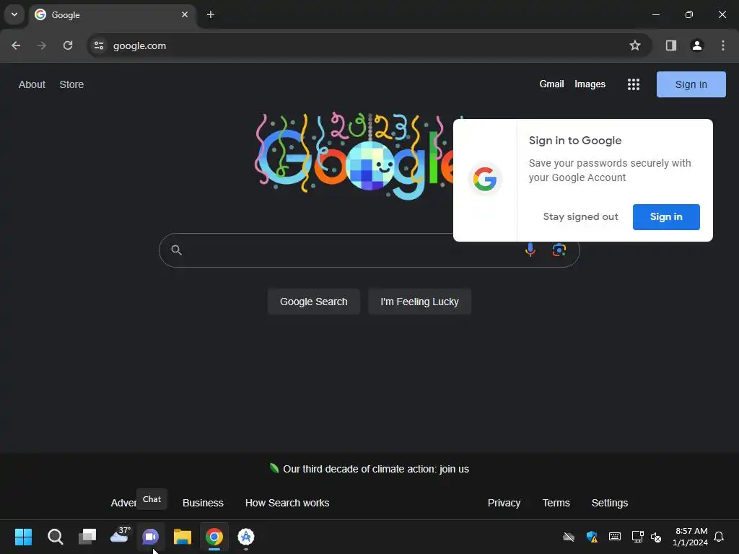Screen dimensions: 739x554
Task: Open a new tab with plus button
Action: point(211,14)
